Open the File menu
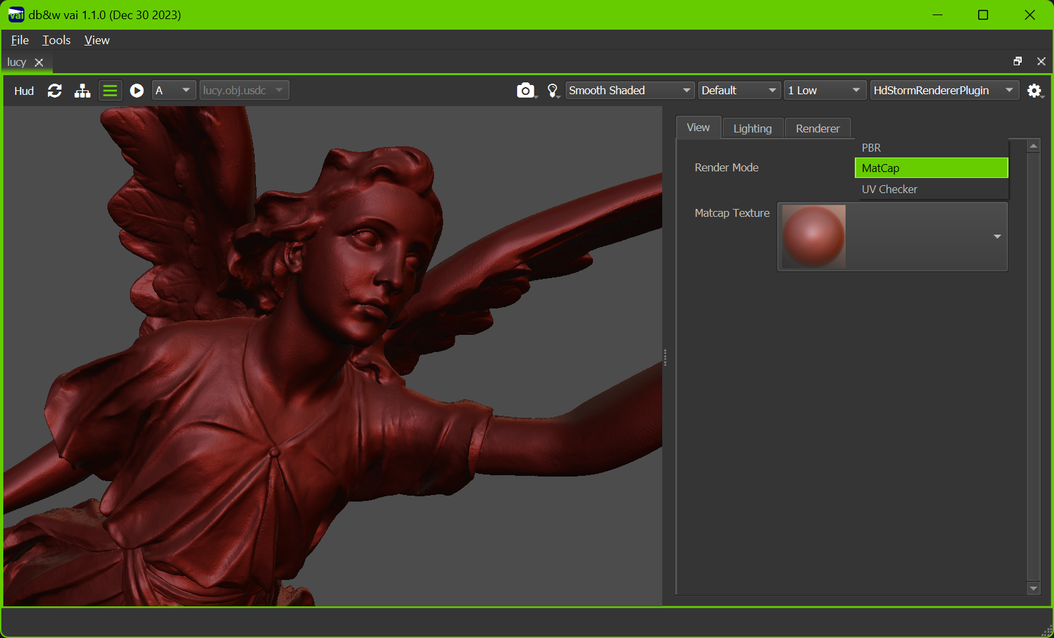The width and height of the screenshot is (1054, 638). point(20,40)
